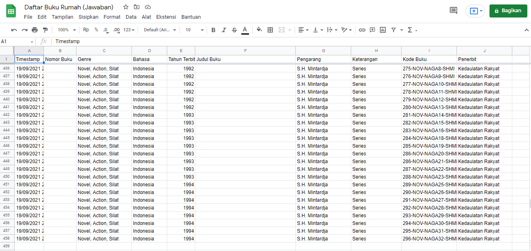The image size is (531, 251).
Task: Choose text color
Action: coord(245,30)
